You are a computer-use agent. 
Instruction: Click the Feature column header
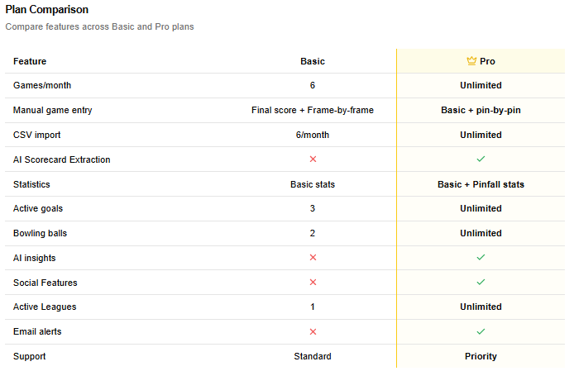tap(30, 61)
